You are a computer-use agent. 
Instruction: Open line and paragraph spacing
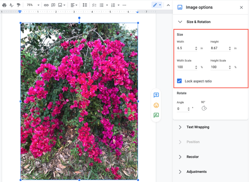[85, 5]
